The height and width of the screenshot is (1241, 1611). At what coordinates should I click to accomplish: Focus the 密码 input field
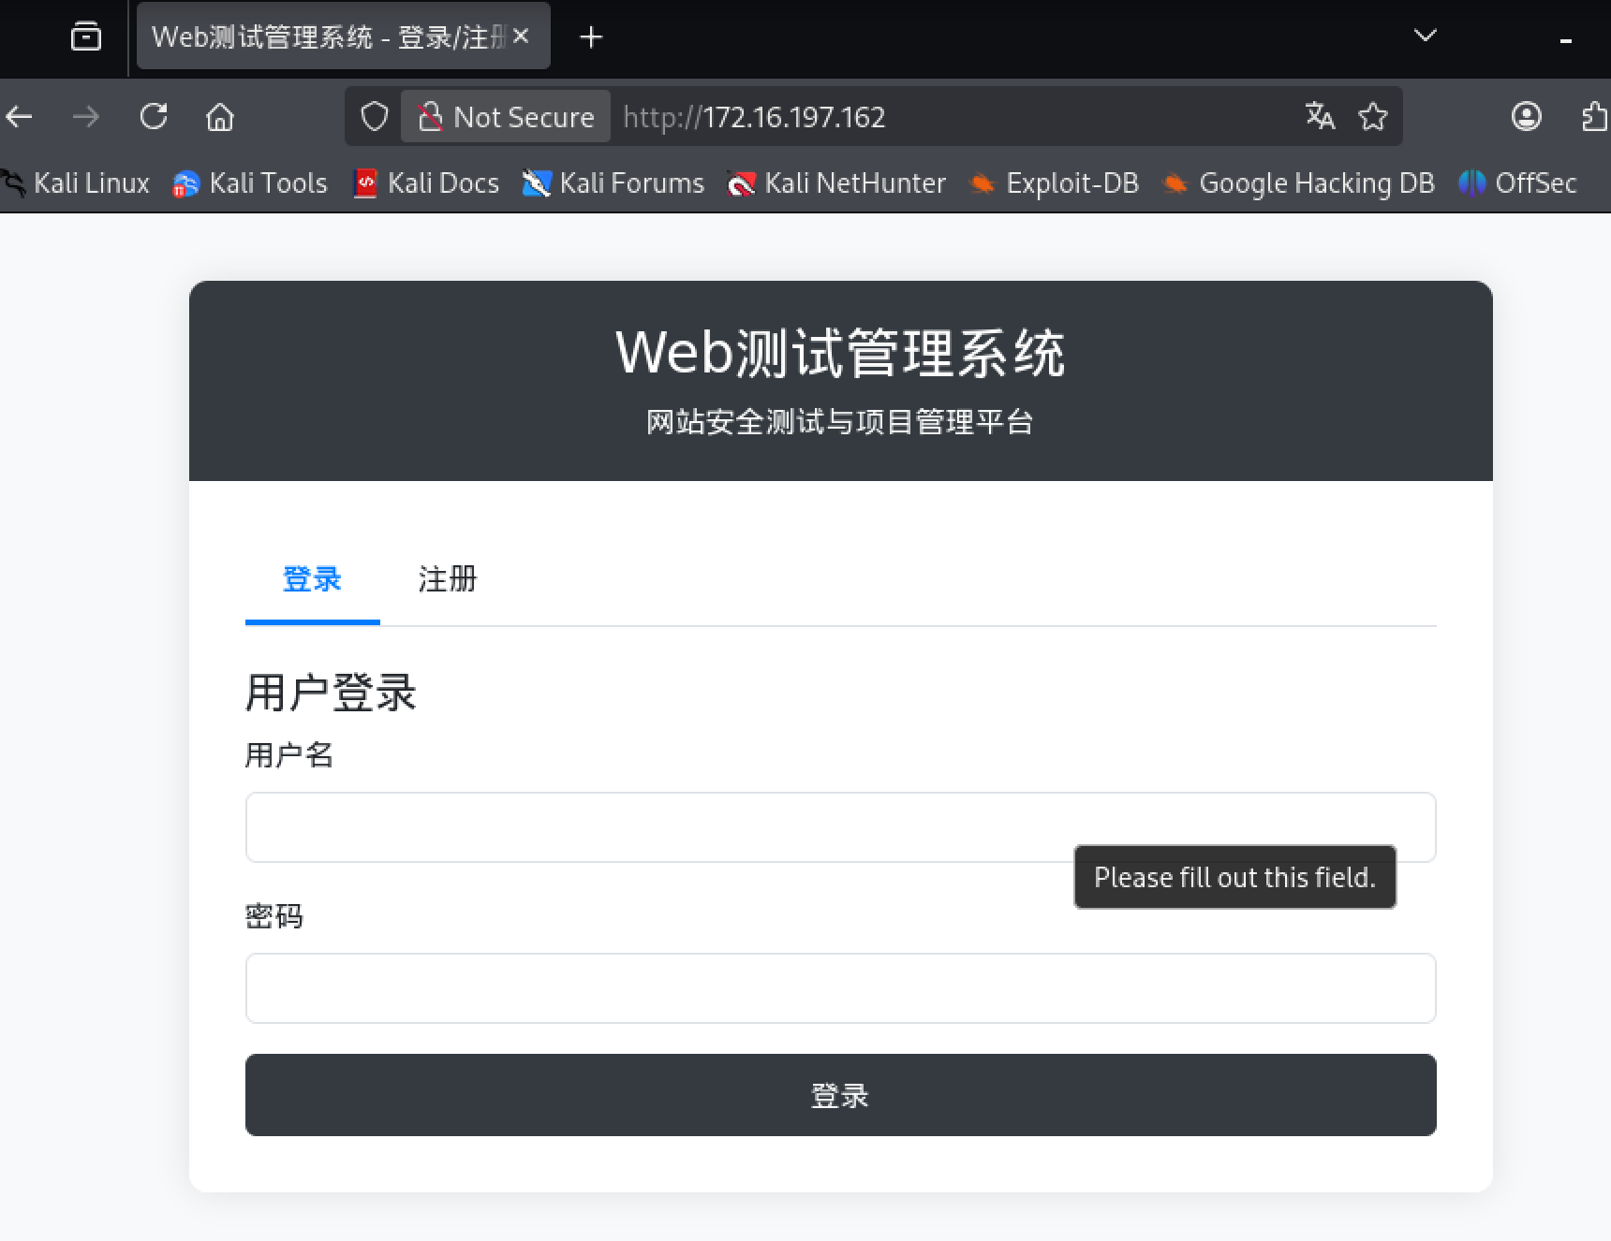pos(840,988)
